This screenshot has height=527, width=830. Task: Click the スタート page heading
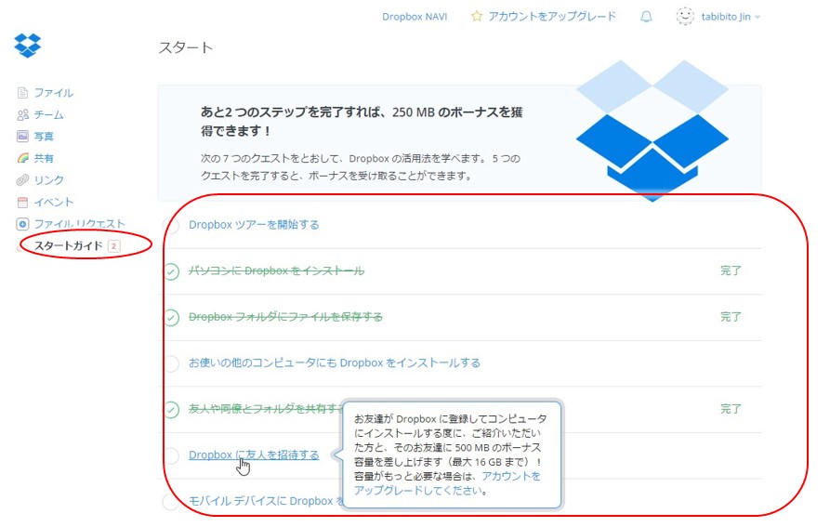pyautogui.click(x=186, y=47)
